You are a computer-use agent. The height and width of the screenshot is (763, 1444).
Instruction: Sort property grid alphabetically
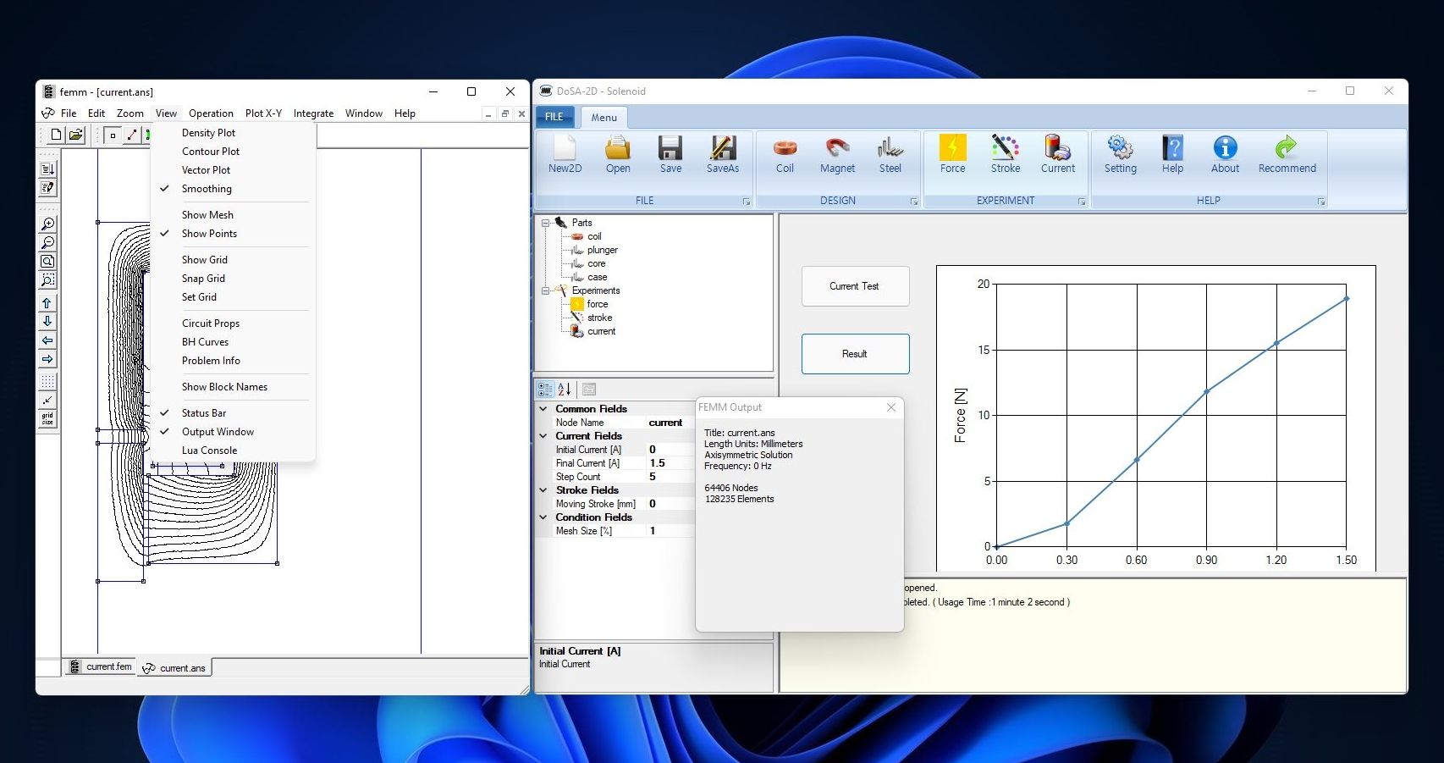pyautogui.click(x=565, y=390)
